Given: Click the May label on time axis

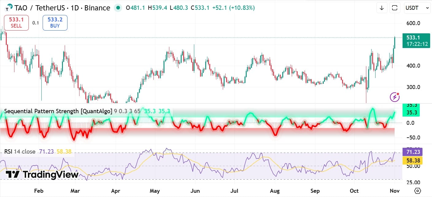Looking at the screenshot, I should (x=155, y=191).
